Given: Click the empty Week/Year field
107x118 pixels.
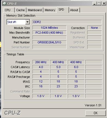Looking at the screenshot, I should [94, 47].
